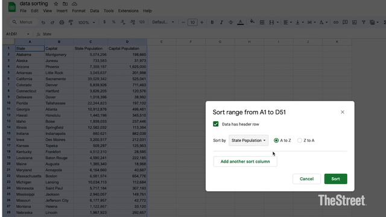Open the borders tool

coord(262,22)
